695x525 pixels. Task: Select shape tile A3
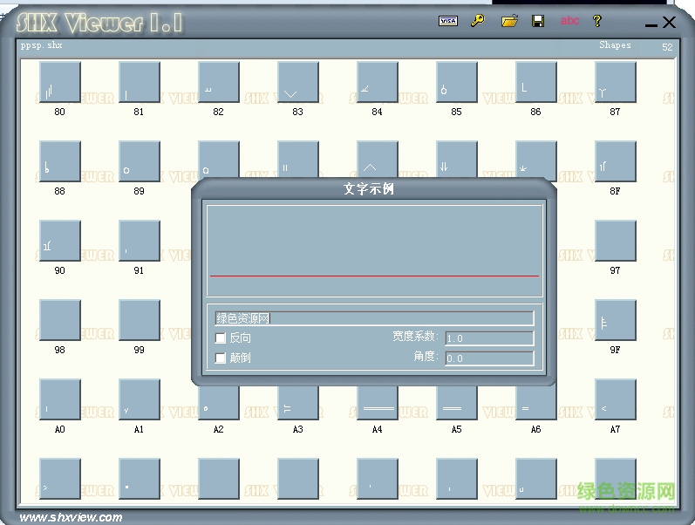point(298,403)
